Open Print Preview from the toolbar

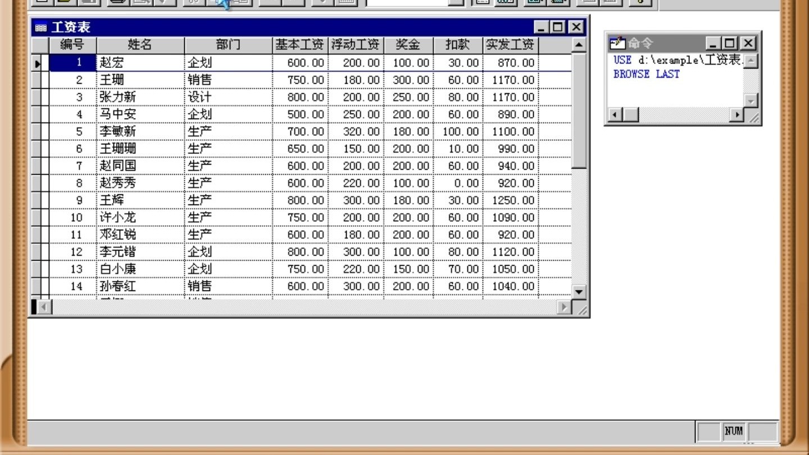click(x=139, y=3)
